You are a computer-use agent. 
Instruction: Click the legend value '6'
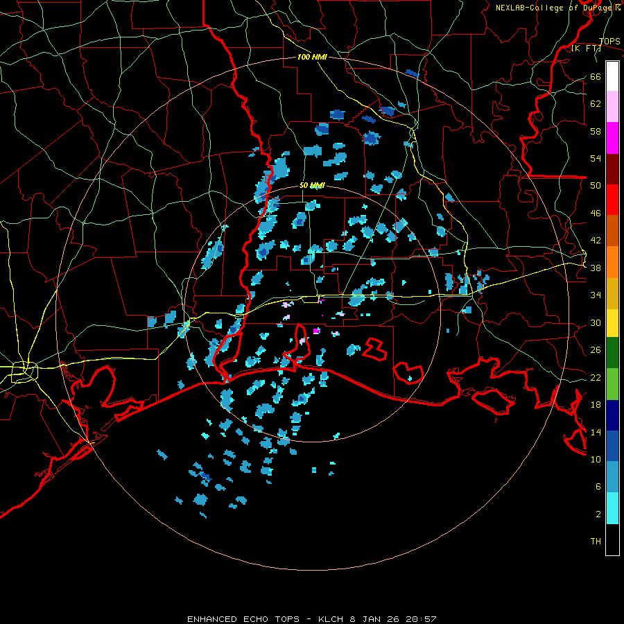598,486
